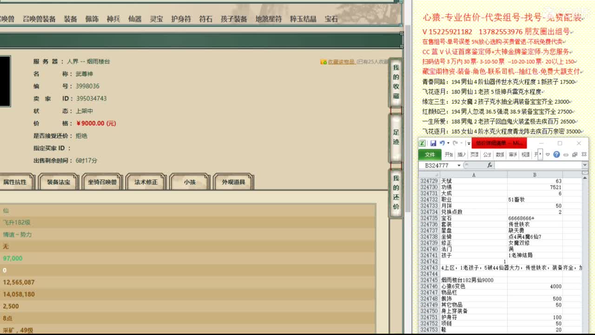Click the heart icon right of the ribbon tabs

[548, 154]
